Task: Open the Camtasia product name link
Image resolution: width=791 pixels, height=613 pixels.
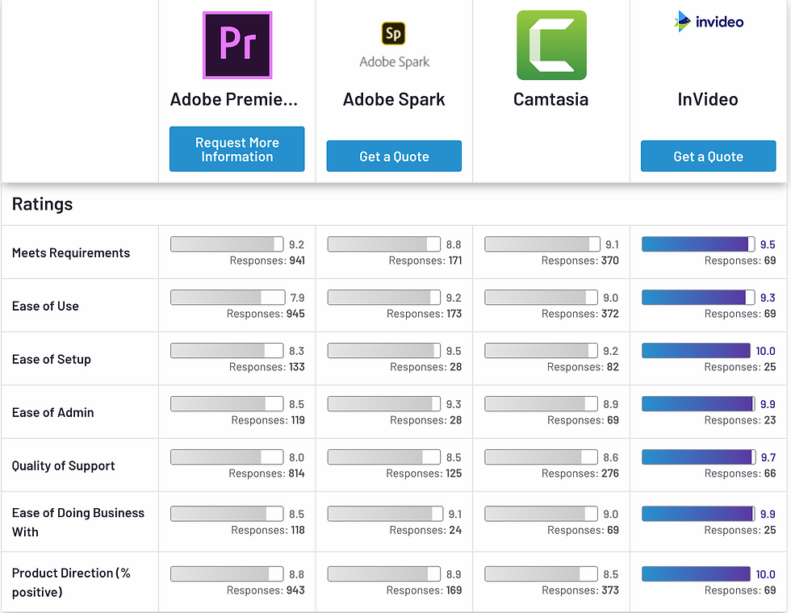Action: tap(551, 99)
